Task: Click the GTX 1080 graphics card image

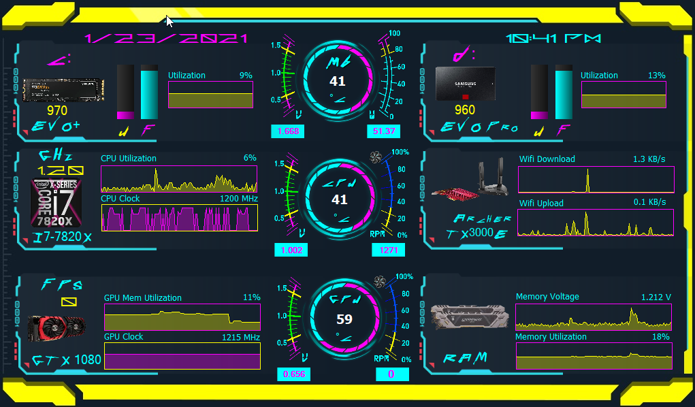Action: point(56,329)
